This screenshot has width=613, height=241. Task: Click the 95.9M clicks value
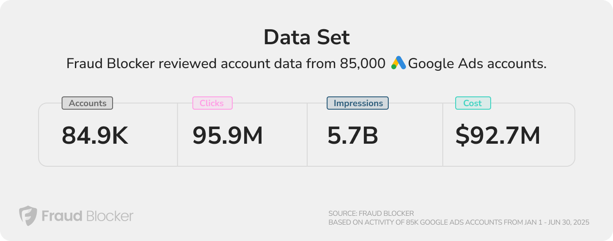(x=227, y=135)
